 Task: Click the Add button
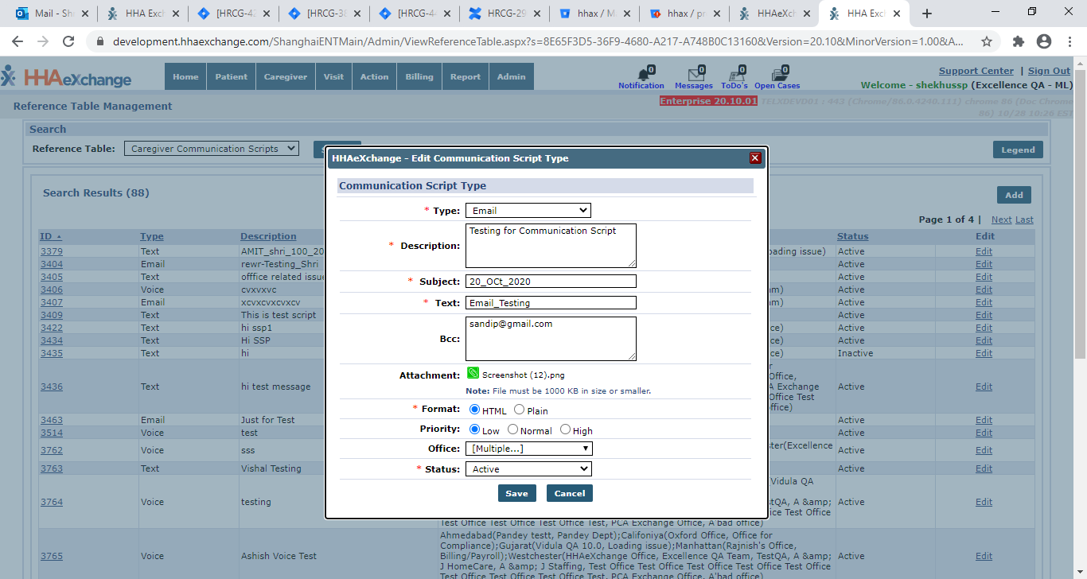pos(1014,195)
